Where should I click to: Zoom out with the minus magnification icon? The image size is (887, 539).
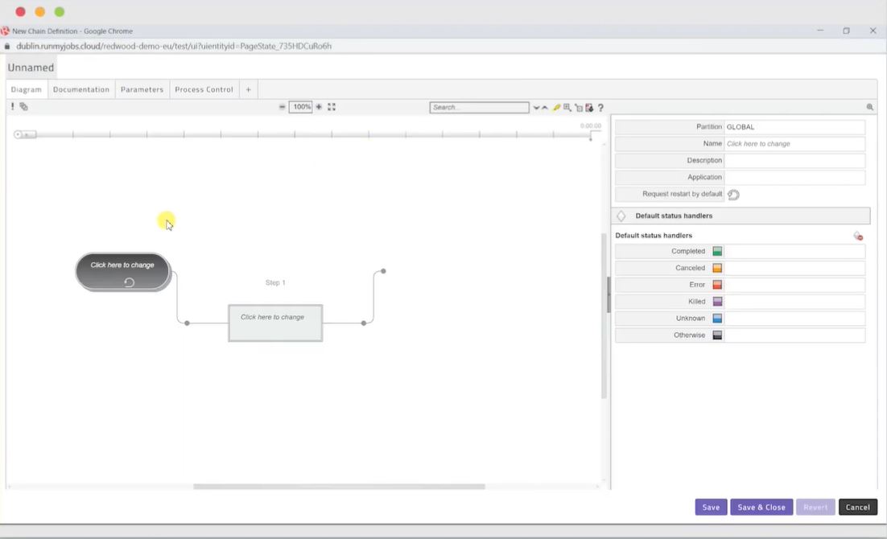pos(282,106)
